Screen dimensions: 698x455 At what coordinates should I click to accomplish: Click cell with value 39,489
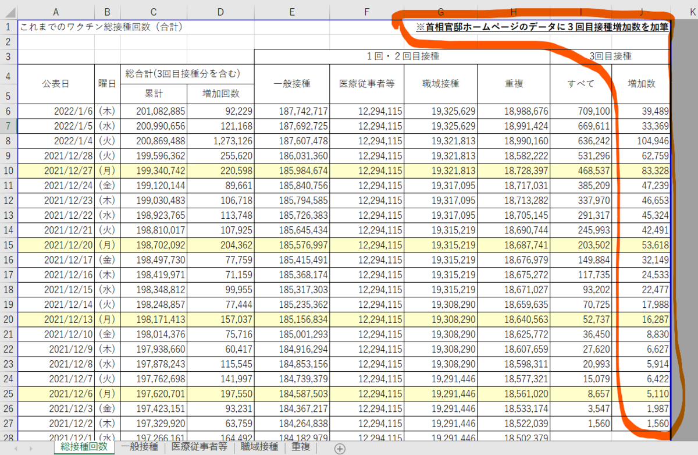point(641,112)
